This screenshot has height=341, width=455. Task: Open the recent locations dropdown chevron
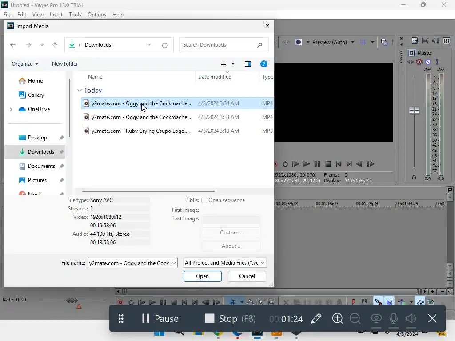42,45
